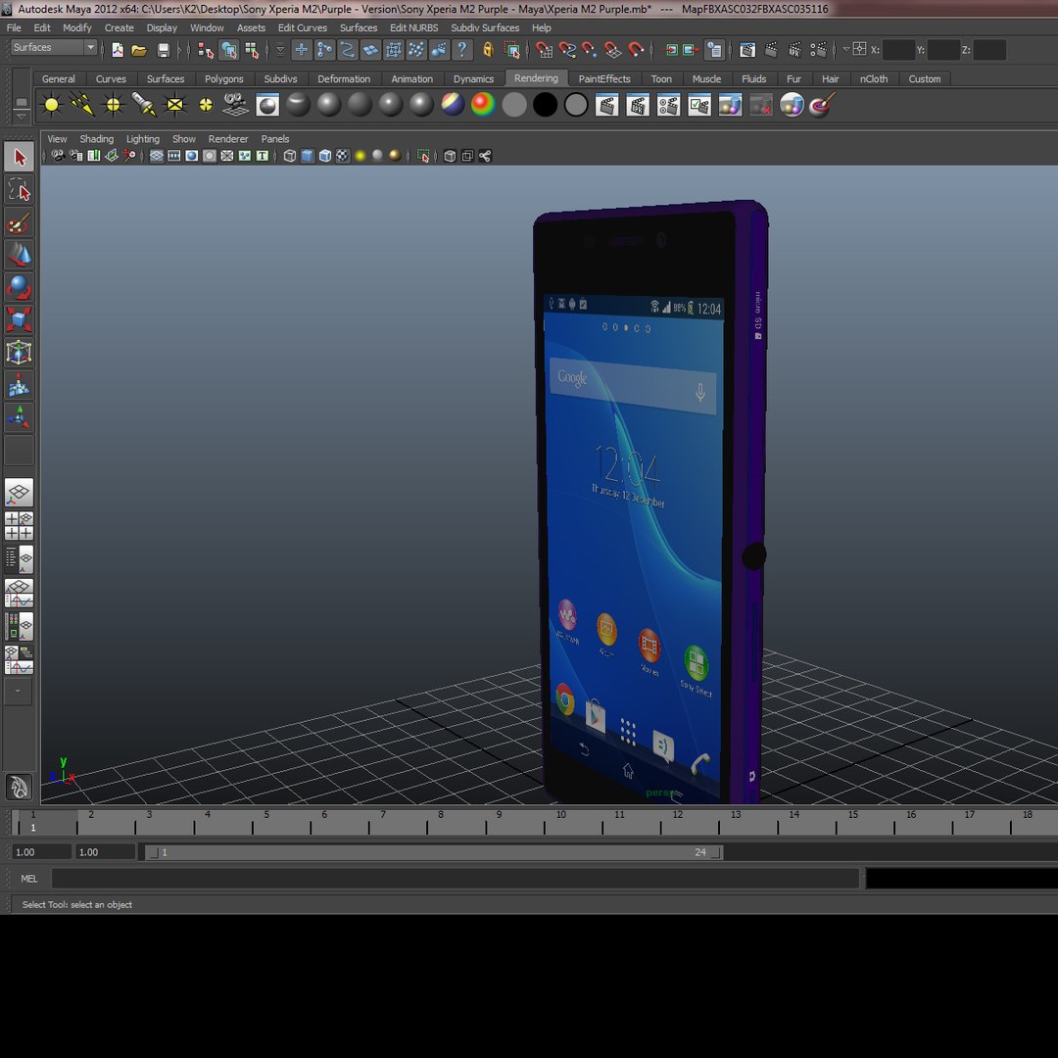Open Render Settings on the shelf
This screenshot has width=1058, height=1058.
(x=668, y=105)
